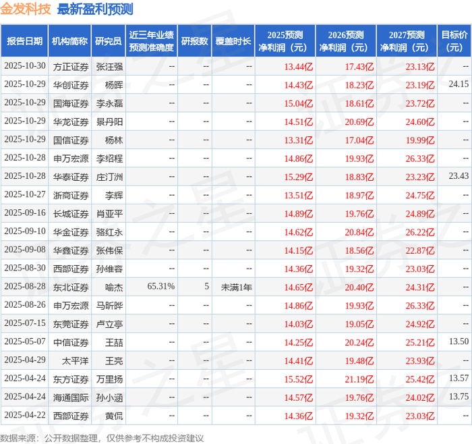This screenshot has width=472, height=444.
Task: Click coverage duration 未满1年
Action: 236,287
